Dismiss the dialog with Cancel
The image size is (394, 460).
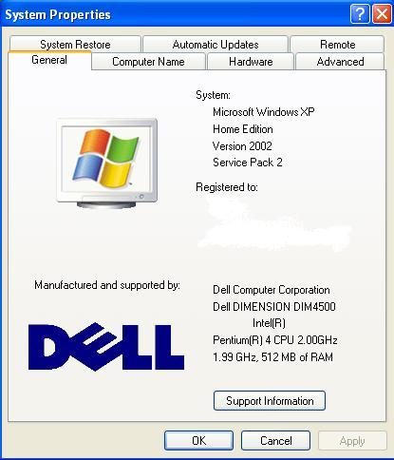click(x=275, y=441)
